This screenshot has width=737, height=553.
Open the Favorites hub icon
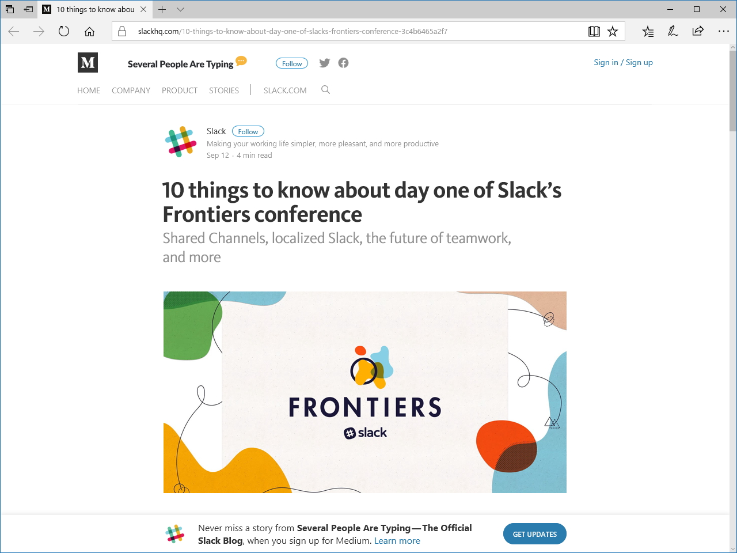pyautogui.click(x=648, y=31)
